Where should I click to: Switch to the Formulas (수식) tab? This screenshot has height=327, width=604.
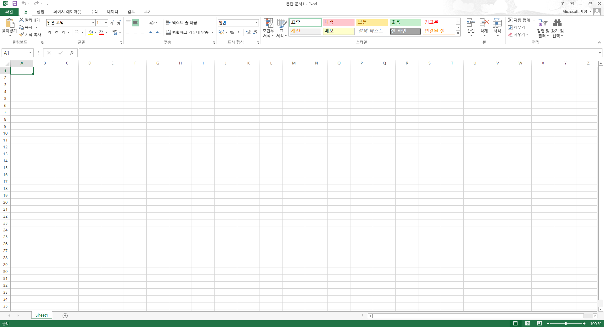coord(94,12)
